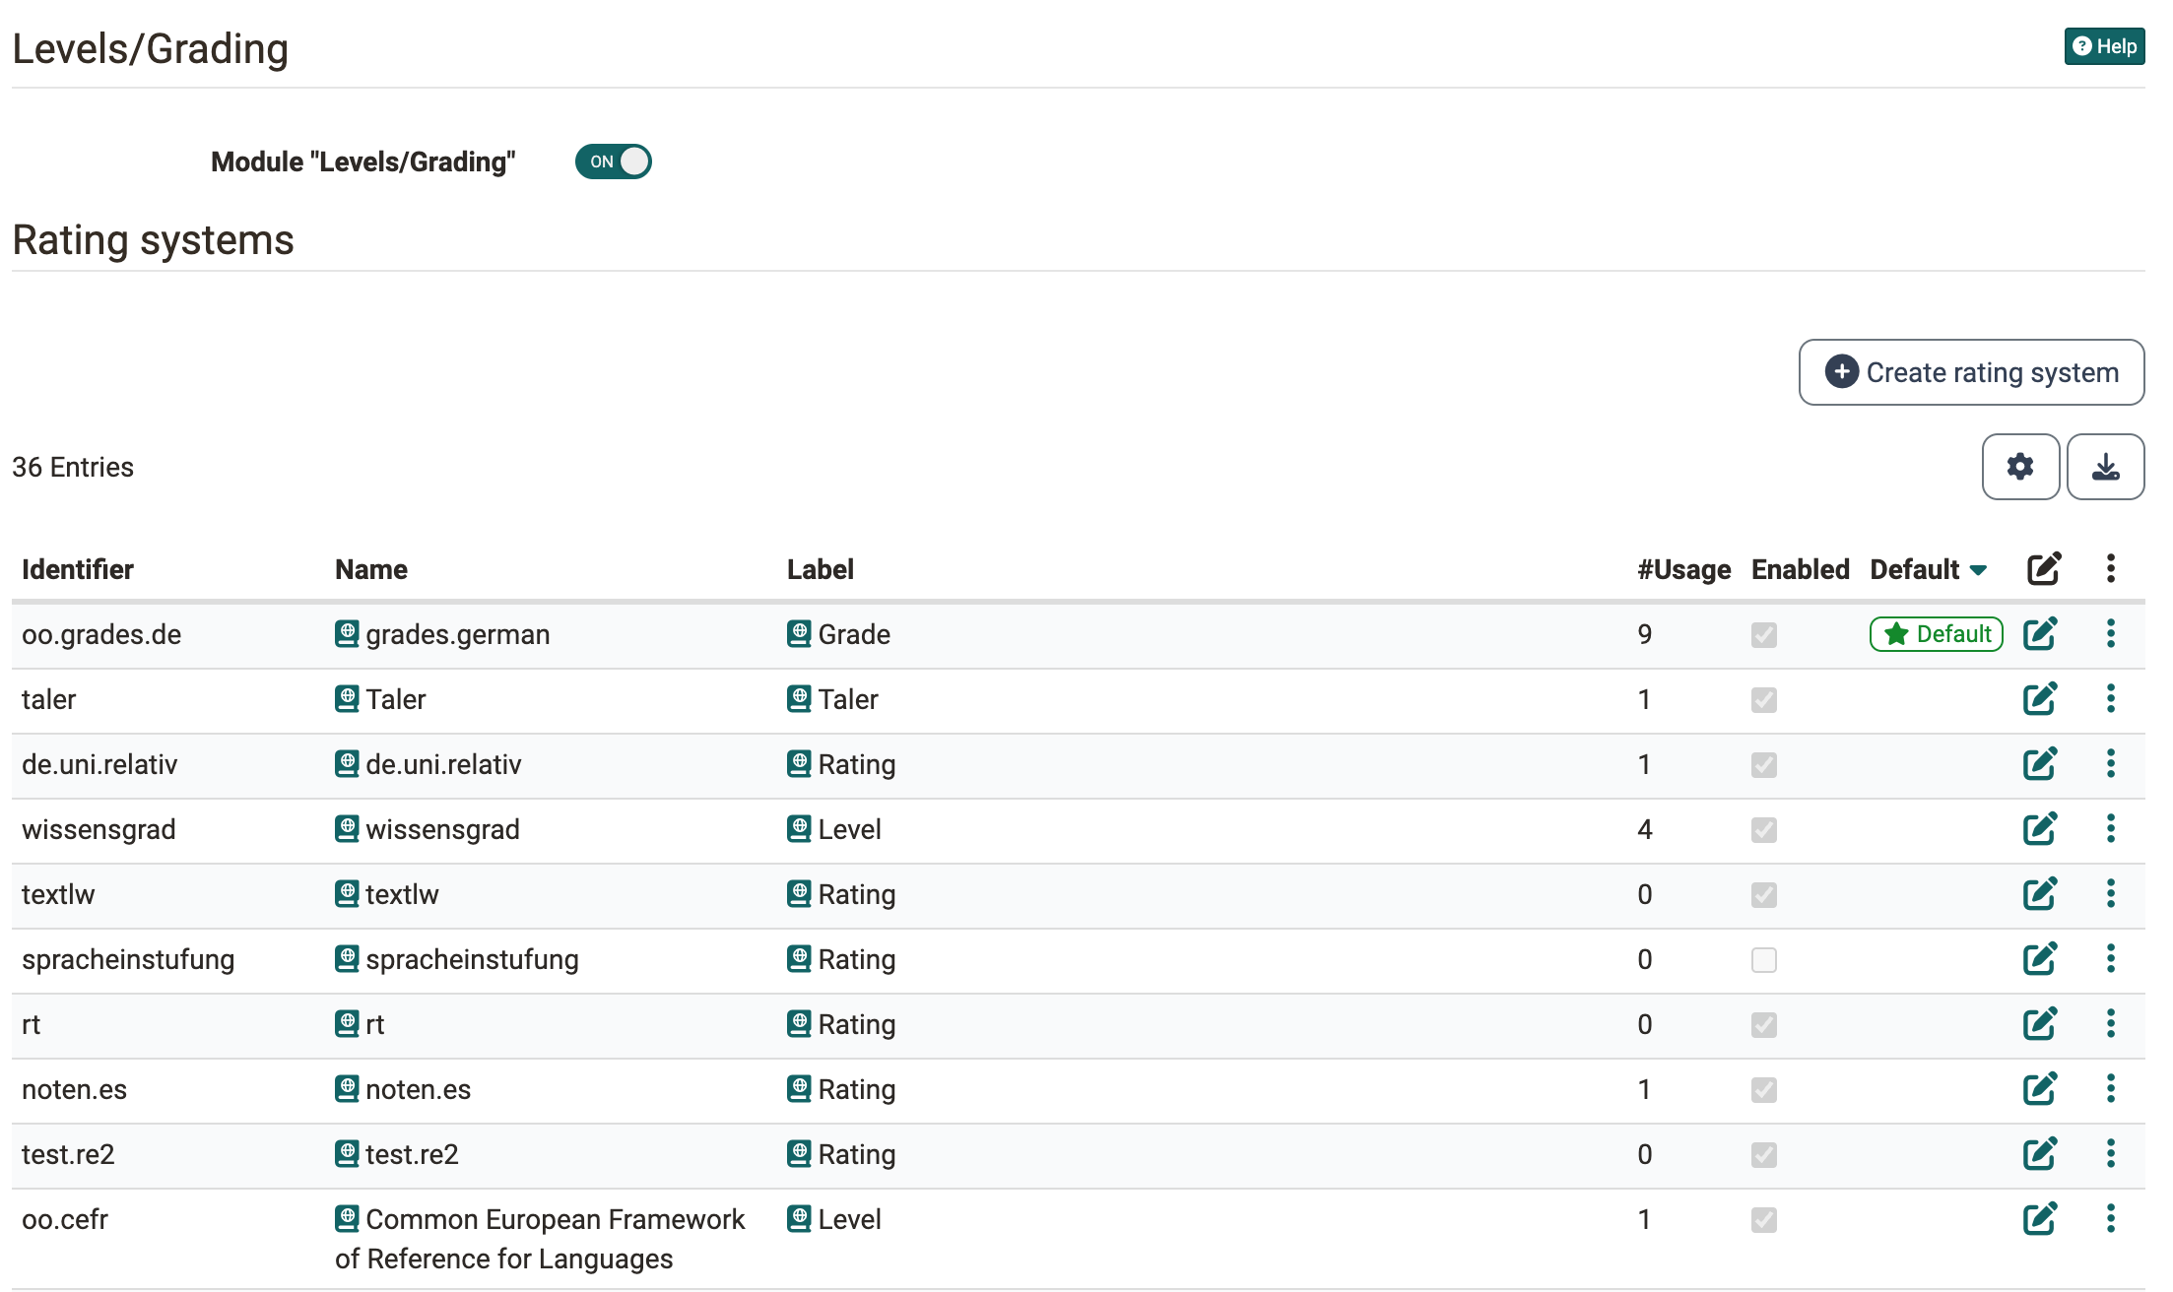Open the three-dot menu for oo.cefr
Viewport: 2173px width, 1292px height.
coord(2110,1218)
